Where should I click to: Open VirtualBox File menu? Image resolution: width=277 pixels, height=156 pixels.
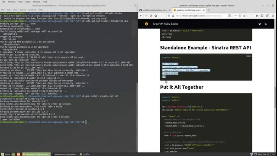(3, 2)
